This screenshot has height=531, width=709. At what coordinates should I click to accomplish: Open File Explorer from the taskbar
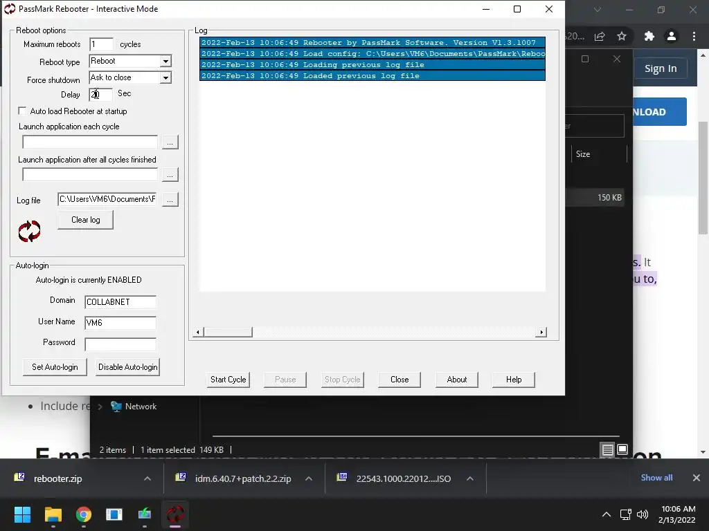[53, 514]
